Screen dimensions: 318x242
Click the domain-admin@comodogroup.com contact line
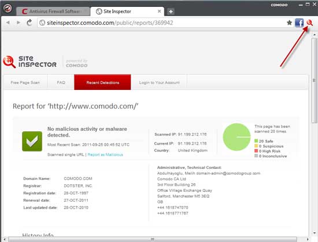209,173
